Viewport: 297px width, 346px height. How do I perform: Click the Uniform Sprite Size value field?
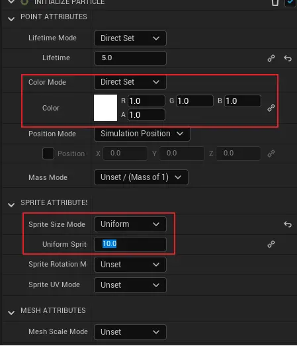[x=130, y=244]
